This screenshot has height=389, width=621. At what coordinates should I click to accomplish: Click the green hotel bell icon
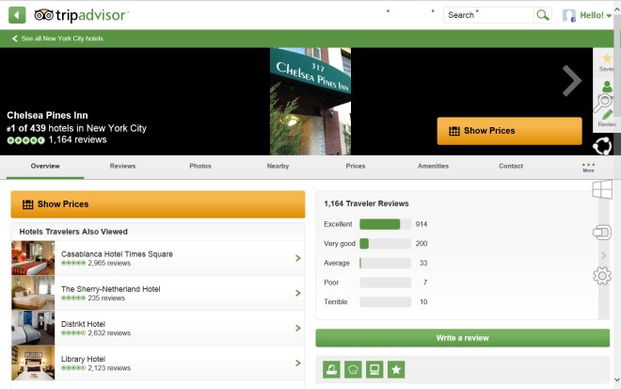(331, 369)
